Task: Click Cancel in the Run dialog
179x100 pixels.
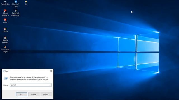Action: 34,94
